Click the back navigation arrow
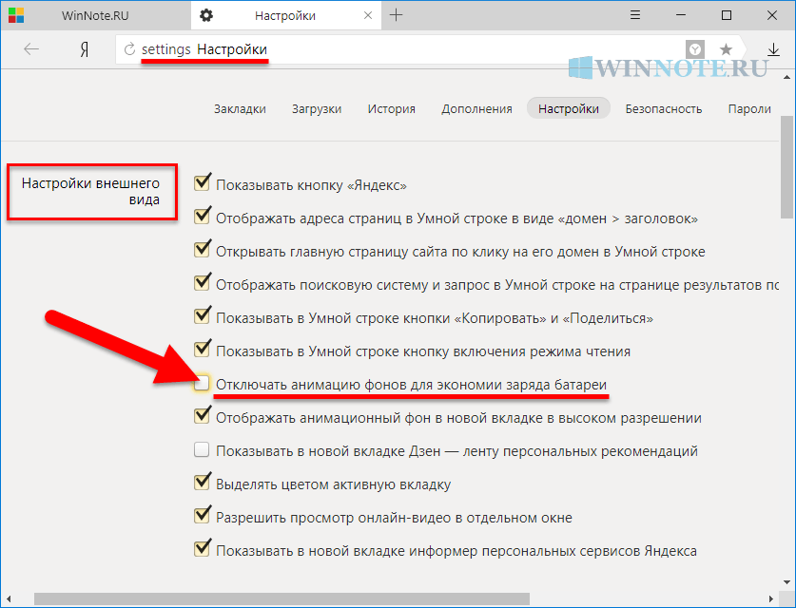This screenshot has width=796, height=608. click(x=31, y=49)
